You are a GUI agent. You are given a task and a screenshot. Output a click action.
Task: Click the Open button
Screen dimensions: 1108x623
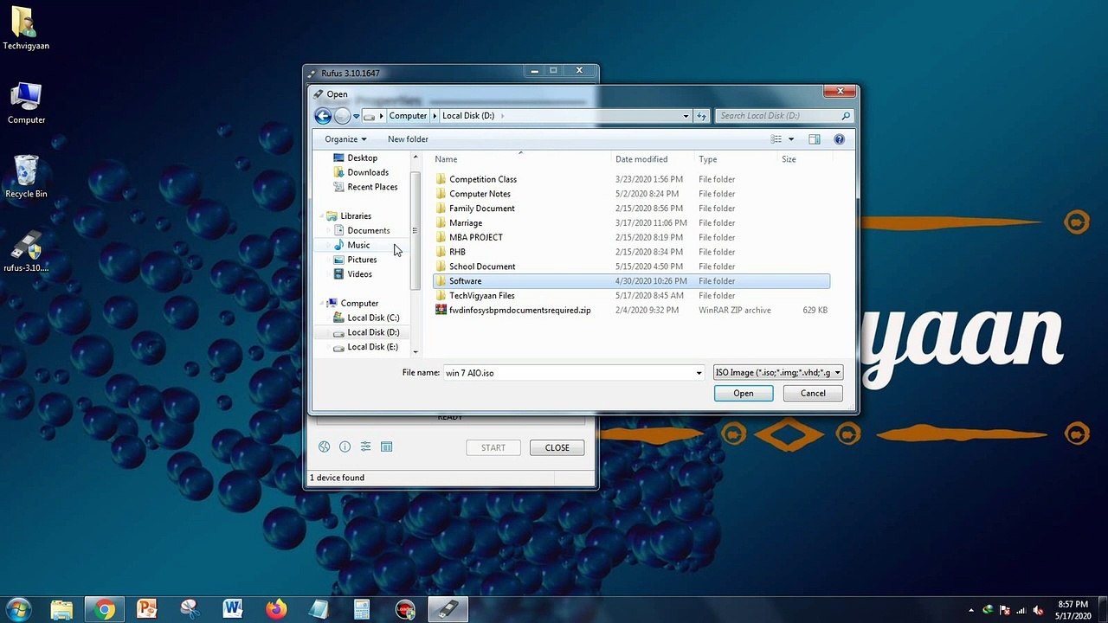pos(744,394)
